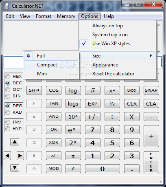Expand the Size submenu
Viewport: 166px width, 187px height.
(x=117, y=56)
